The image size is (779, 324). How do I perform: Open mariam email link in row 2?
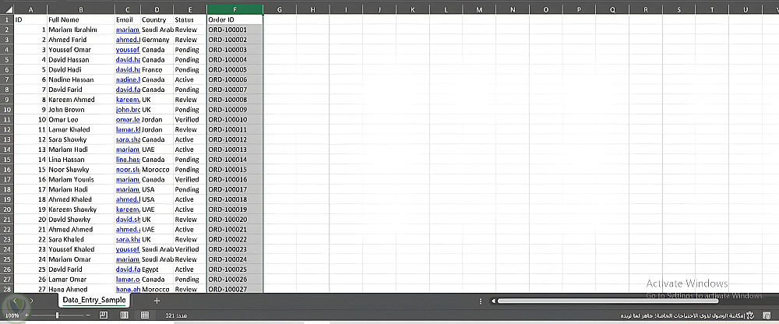click(128, 30)
